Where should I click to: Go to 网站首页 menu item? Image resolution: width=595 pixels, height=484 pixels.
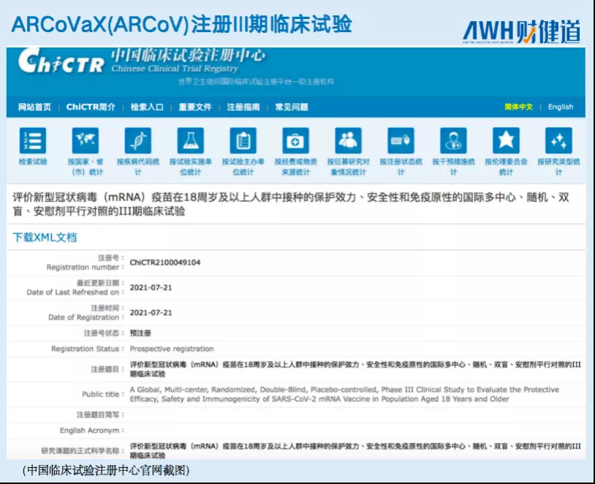(x=34, y=107)
